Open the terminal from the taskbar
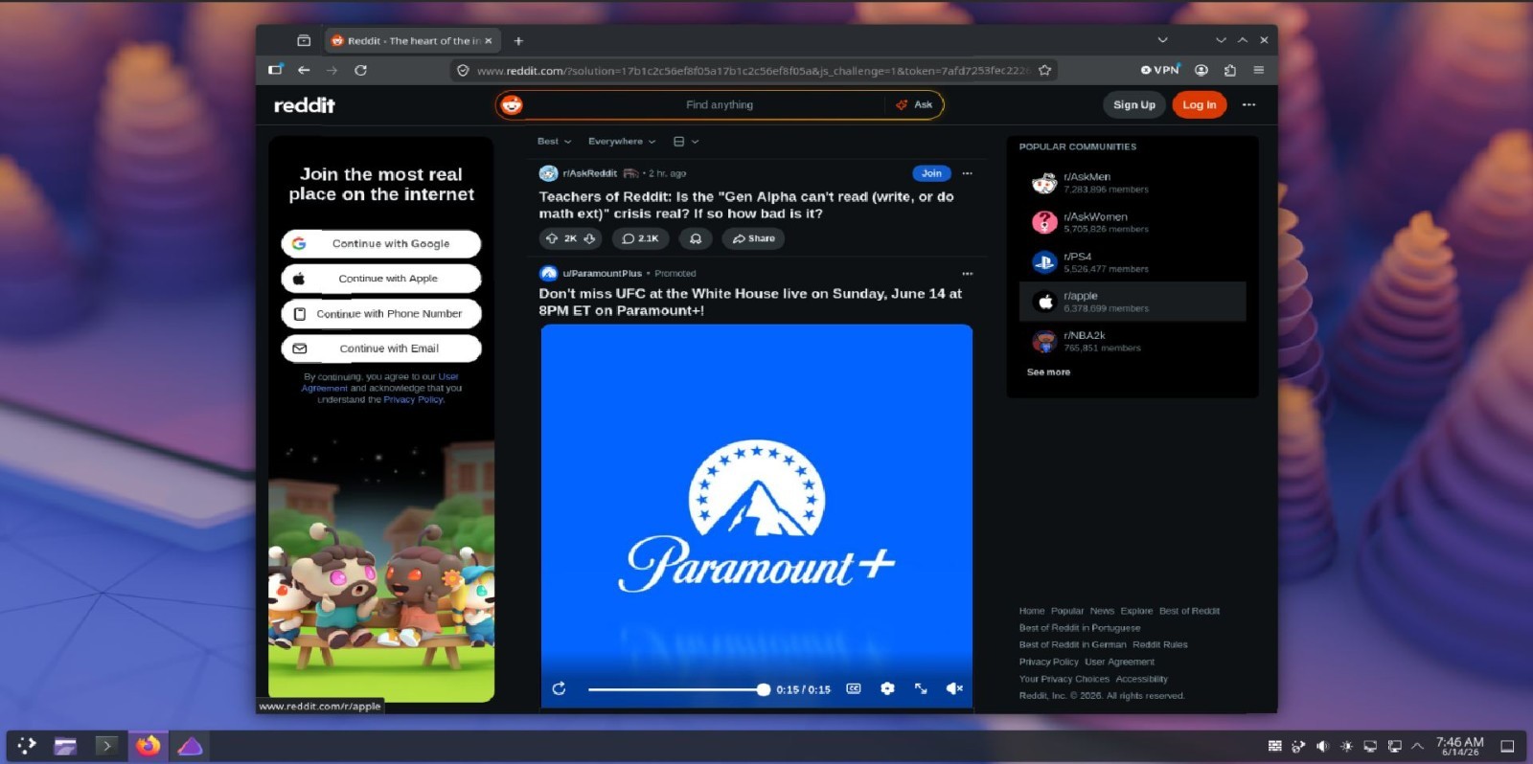 tap(106, 746)
